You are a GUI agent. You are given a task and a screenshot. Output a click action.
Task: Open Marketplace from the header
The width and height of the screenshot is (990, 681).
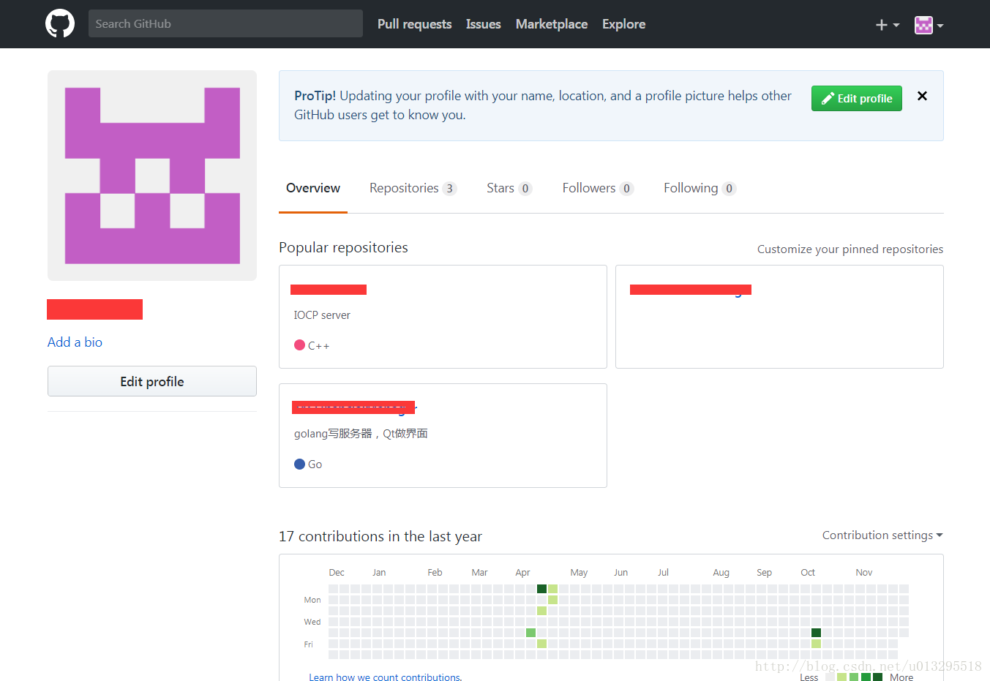pyautogui.click(x=551, y=24)
